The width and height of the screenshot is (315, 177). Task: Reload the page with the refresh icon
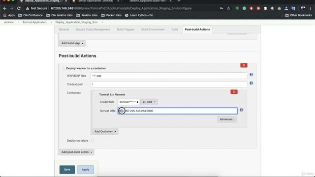point(19,8)
